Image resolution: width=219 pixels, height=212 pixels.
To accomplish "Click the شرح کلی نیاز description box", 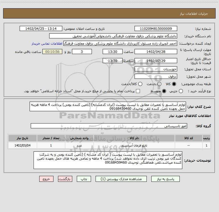I will point(108,106).
